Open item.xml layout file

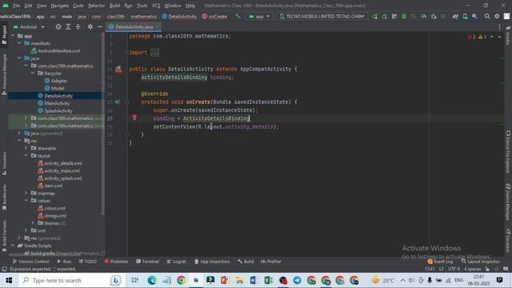pos(50,186)
